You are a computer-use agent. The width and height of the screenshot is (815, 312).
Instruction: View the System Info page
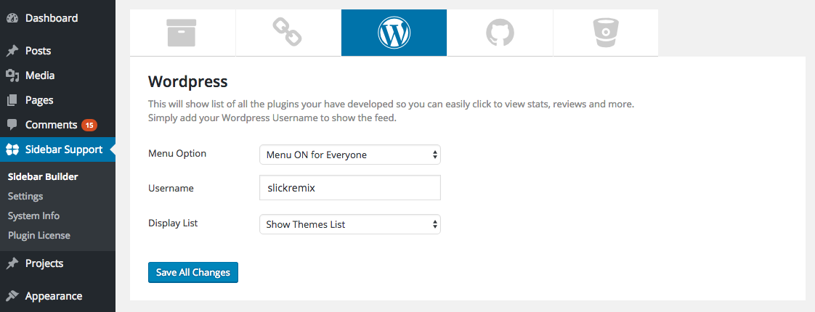[x=34, y=216]
